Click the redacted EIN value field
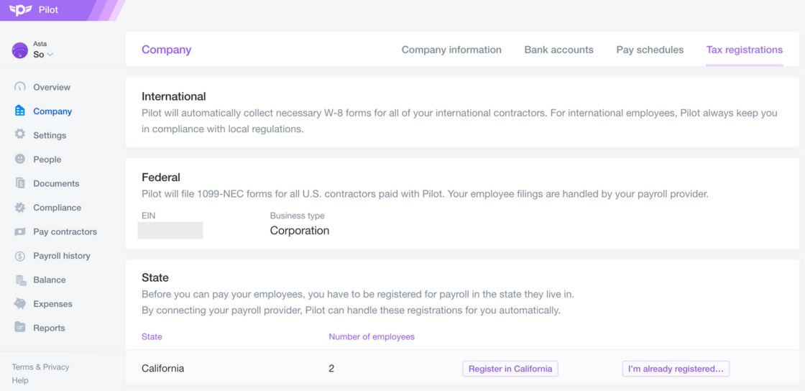This screenshot has width=805, height=391. pos(170,231)
